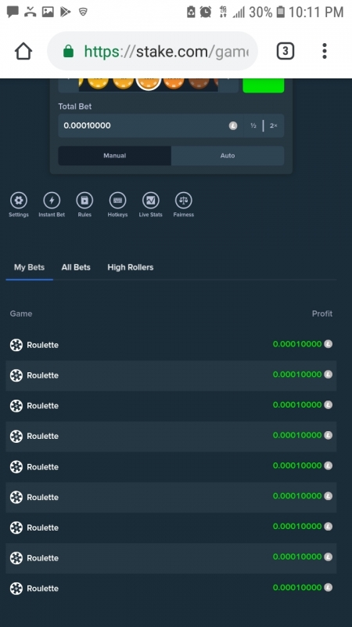
Task: Open the Live Stats chart icon
Action: point(150,201)
